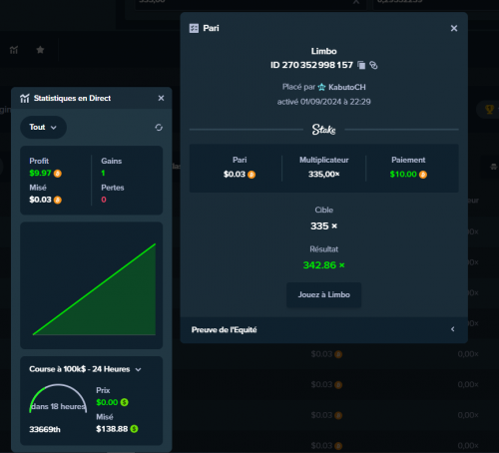Open KabutoCH player profile

click(x=347, y=87)
